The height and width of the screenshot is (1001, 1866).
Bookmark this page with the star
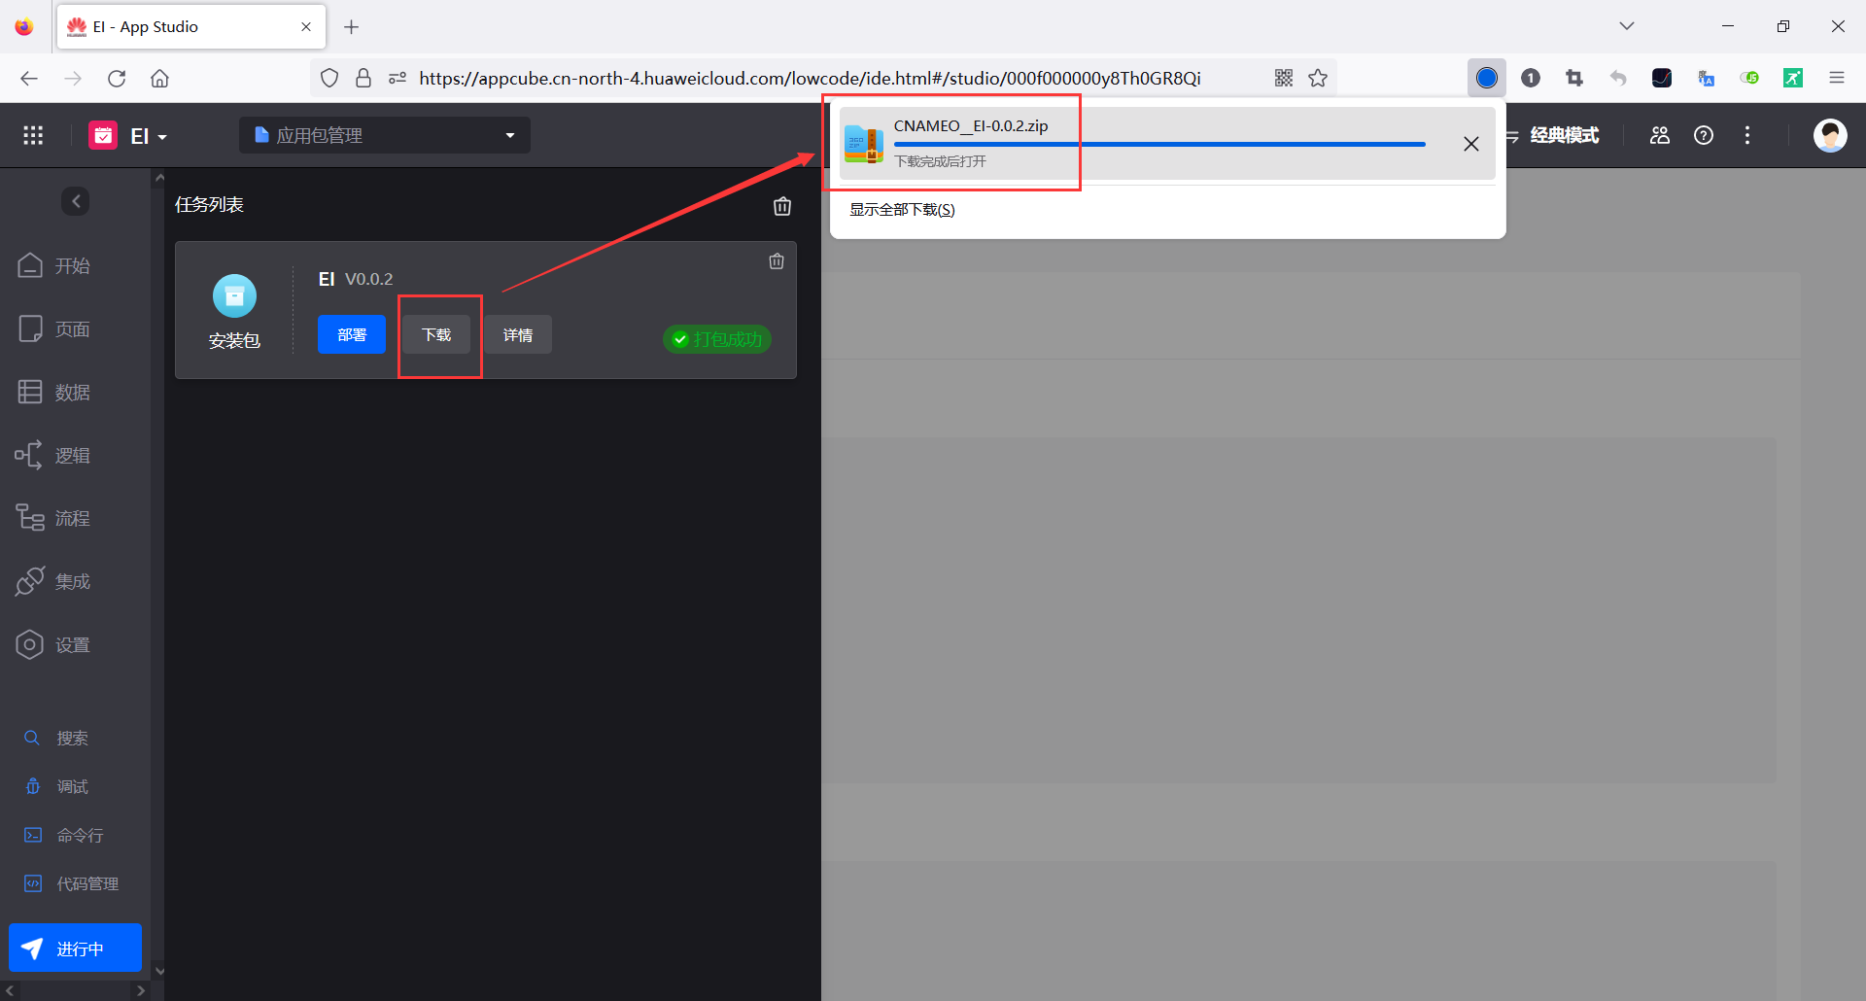click(1318, 78)
